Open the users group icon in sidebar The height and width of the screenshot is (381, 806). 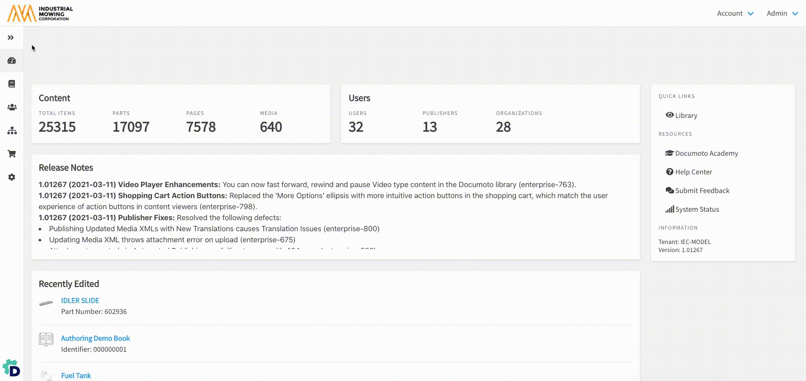[x=12, y=107]
